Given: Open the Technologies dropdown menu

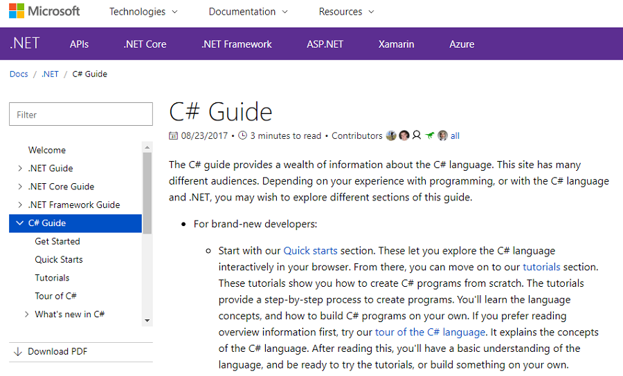Looking at the screenshot, I should (143, 12).
